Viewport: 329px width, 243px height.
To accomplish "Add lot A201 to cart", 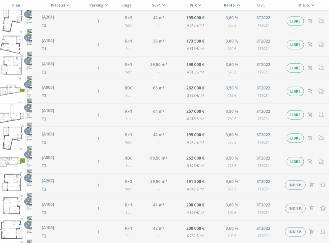I will [310, 21].
